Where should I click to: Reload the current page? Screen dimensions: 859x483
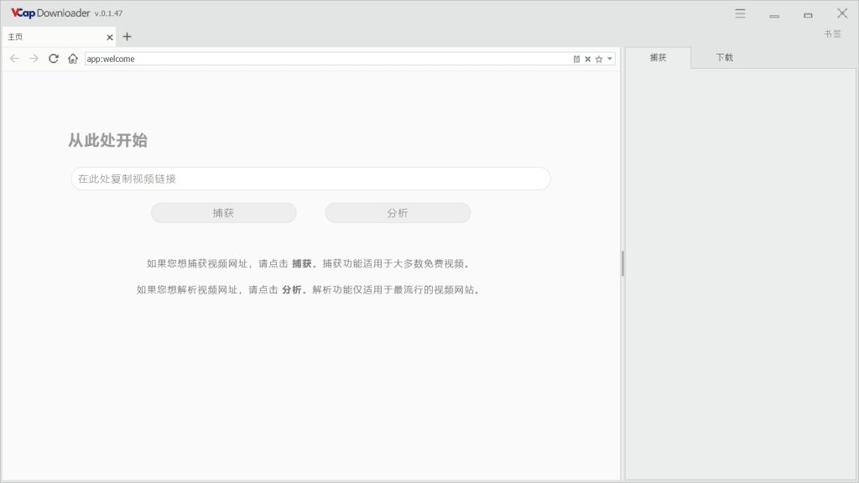[52, 59]
